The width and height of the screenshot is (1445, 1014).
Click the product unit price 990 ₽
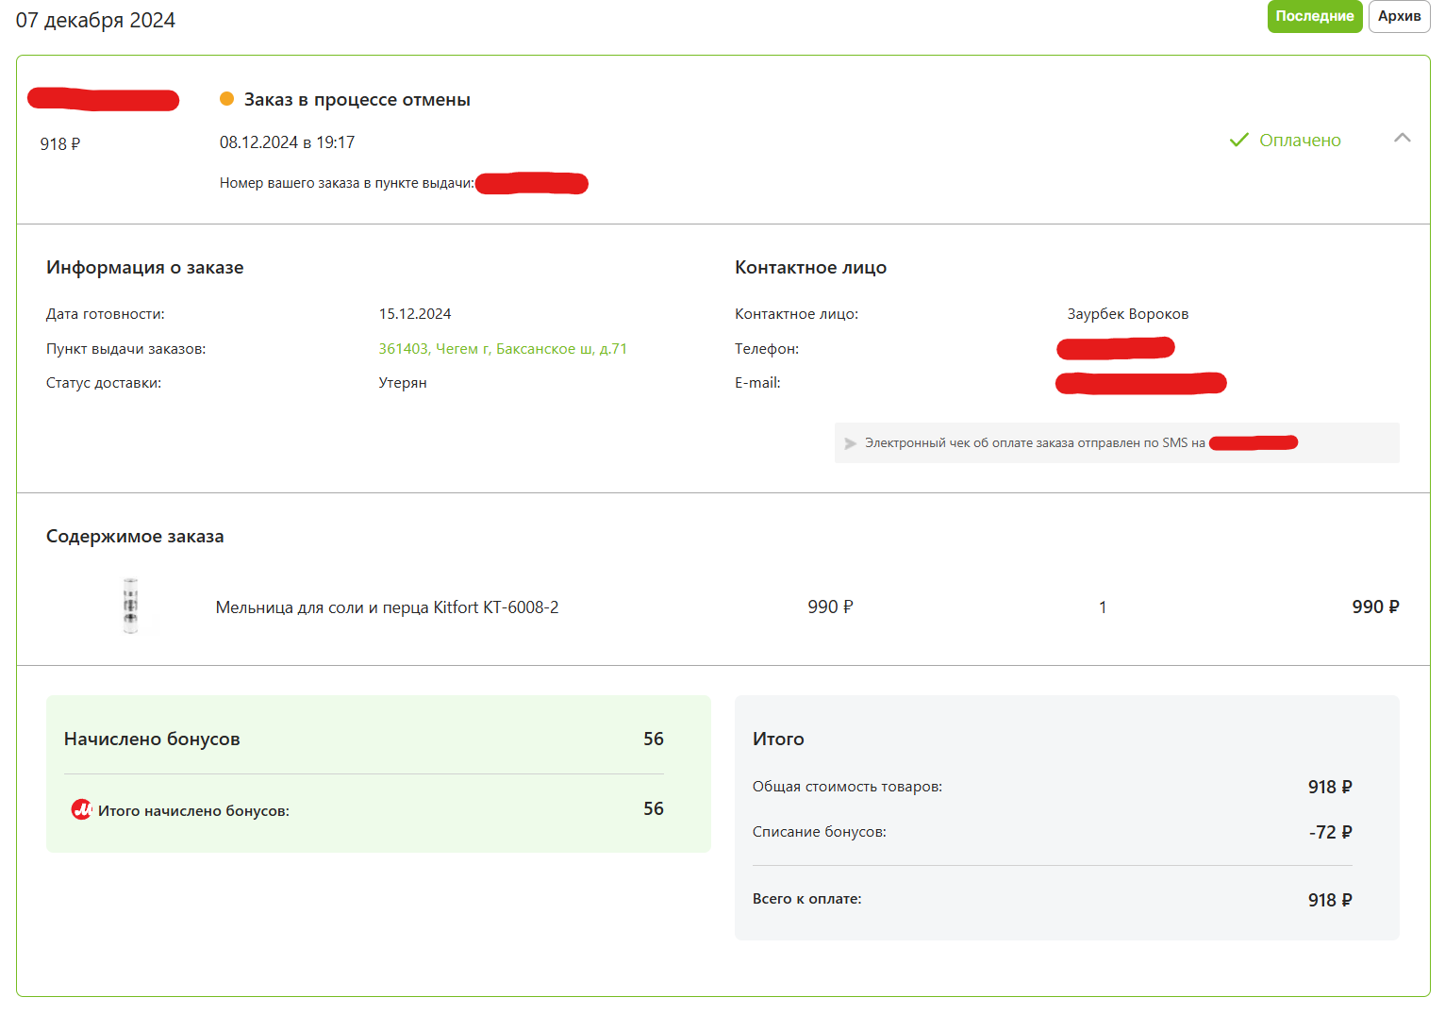[x=830, y=607]
